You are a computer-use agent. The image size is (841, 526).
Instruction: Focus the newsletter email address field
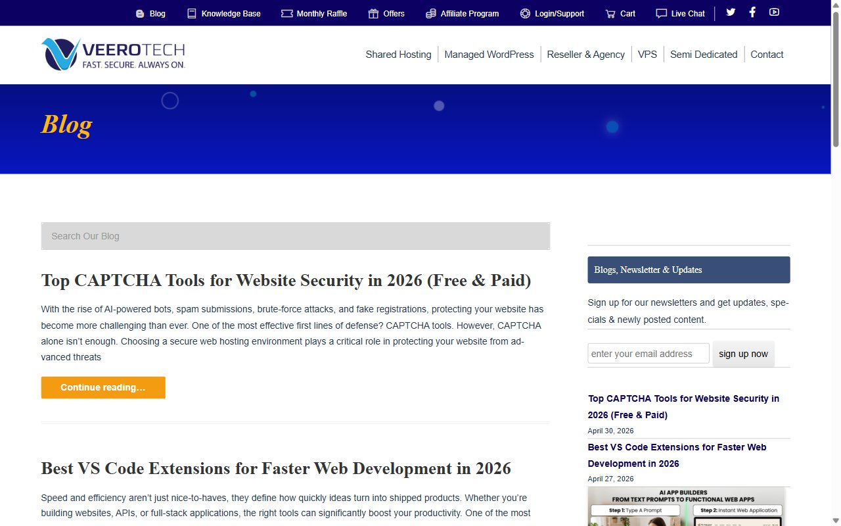point(648,354)
